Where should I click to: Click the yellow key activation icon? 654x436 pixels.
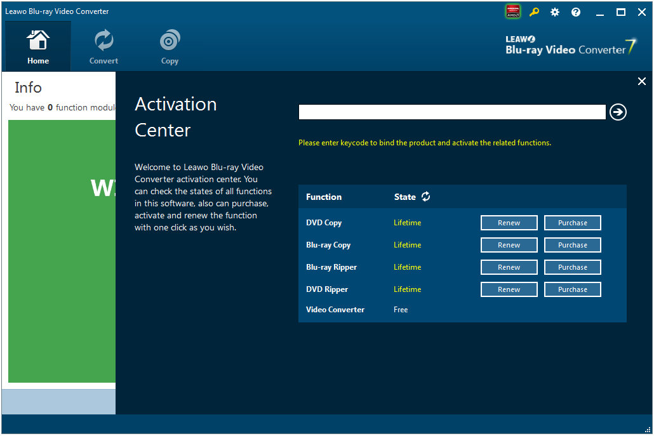(x=534, y=12)
